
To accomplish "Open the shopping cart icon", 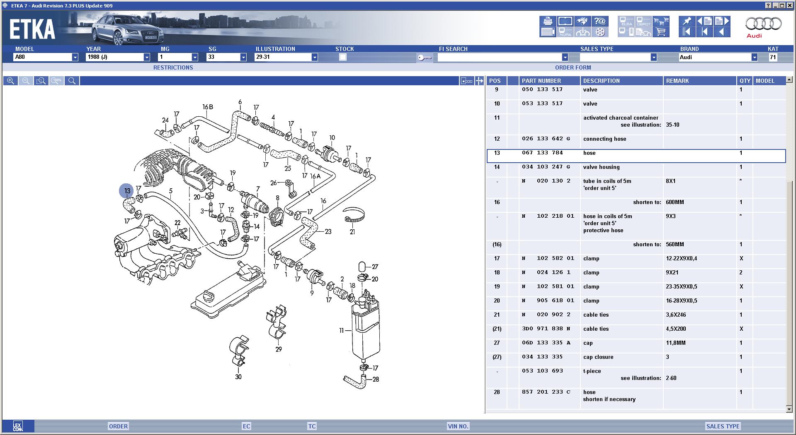I will tap(661, 32).
